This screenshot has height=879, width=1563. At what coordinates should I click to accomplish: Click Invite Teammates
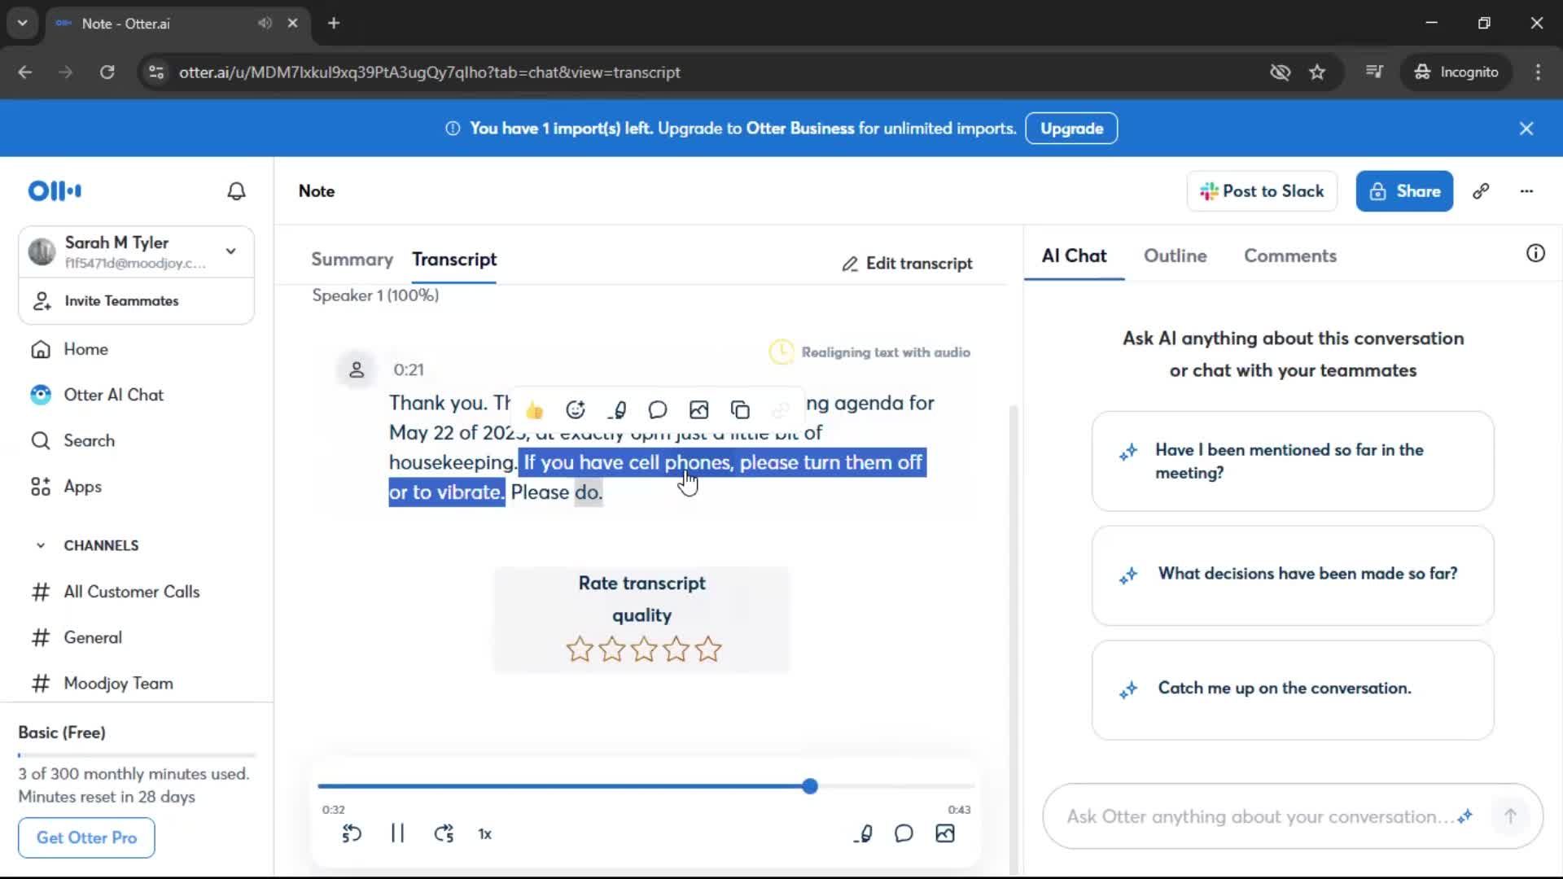pyautogui.click(x=137, y=301)
